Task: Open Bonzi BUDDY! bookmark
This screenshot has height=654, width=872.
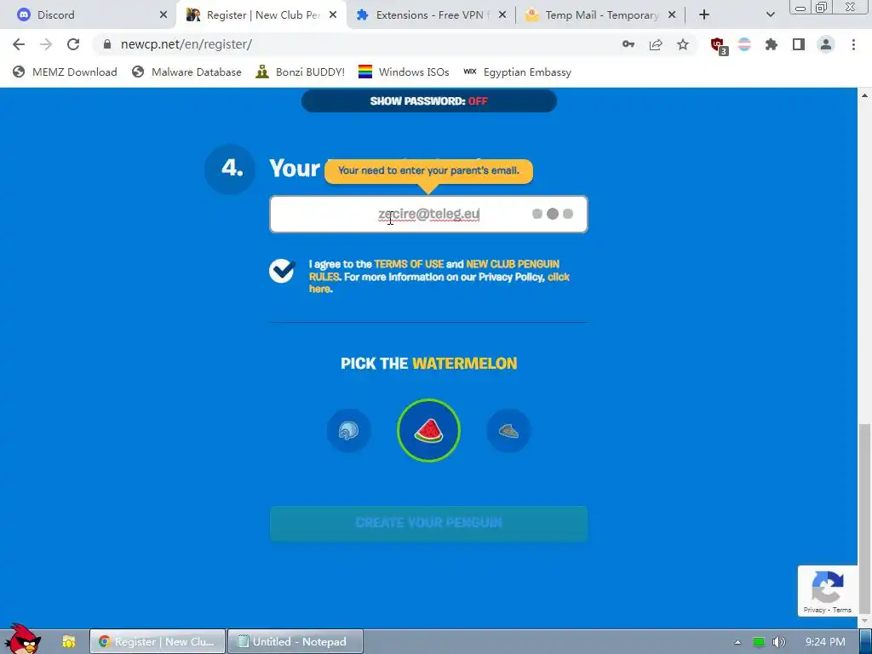Action: tap(301, 72)
